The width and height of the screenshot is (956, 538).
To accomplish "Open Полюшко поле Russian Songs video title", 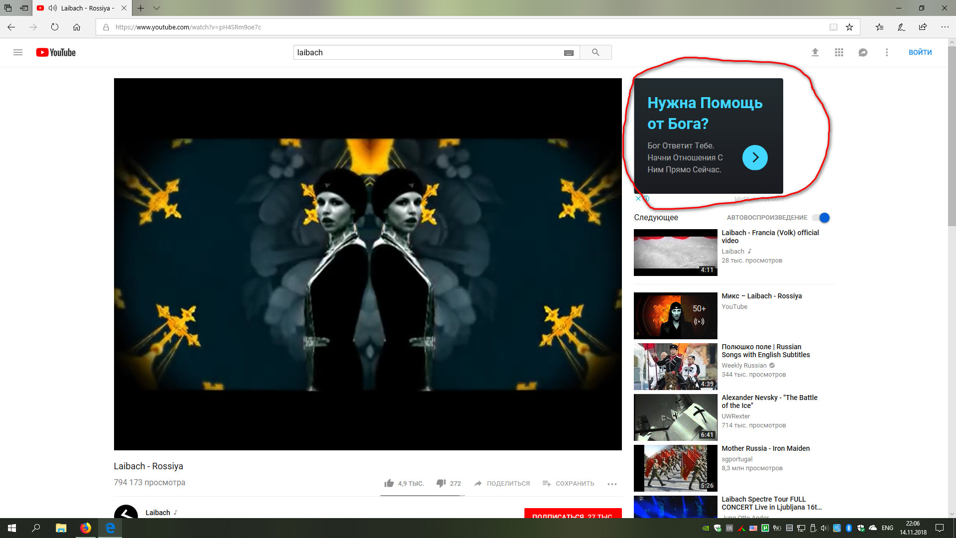I will click(766, 351).
